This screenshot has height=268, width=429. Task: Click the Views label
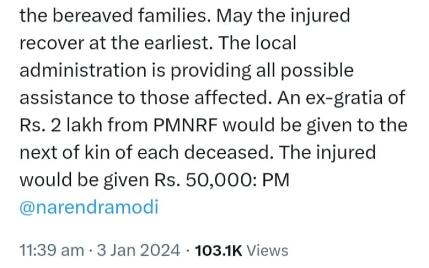[267, 250]
